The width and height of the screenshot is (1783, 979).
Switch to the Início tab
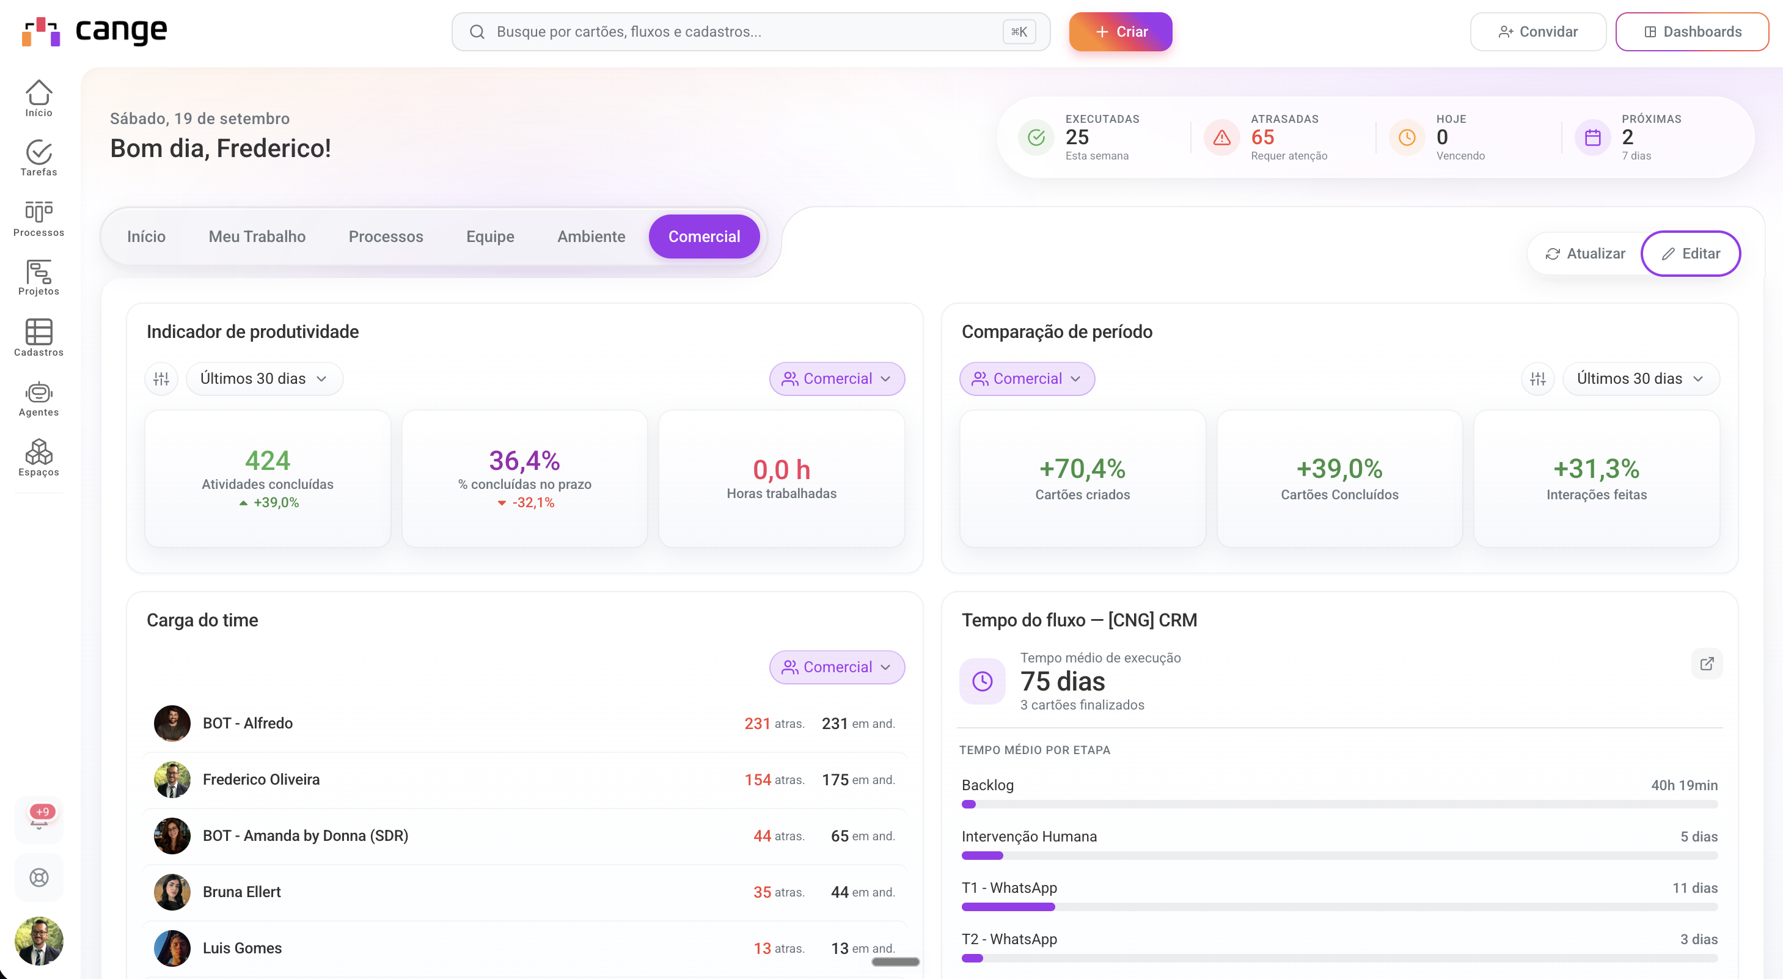click(146, 236)
